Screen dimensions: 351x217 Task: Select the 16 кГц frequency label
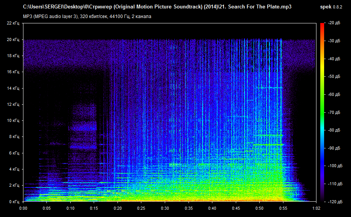pos(13,72)
